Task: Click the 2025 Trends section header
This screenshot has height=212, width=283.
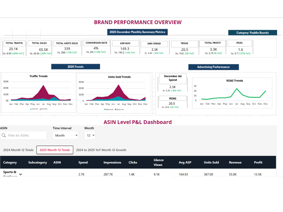Action: 76,67
